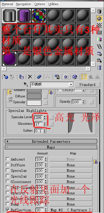Viewport: 104px width, 213px height.
Task: Click the Show Map in Viewport cube icon
Action: pos(75,77)
